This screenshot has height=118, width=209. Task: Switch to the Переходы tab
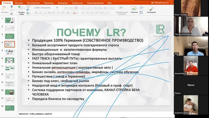(49, 3)
